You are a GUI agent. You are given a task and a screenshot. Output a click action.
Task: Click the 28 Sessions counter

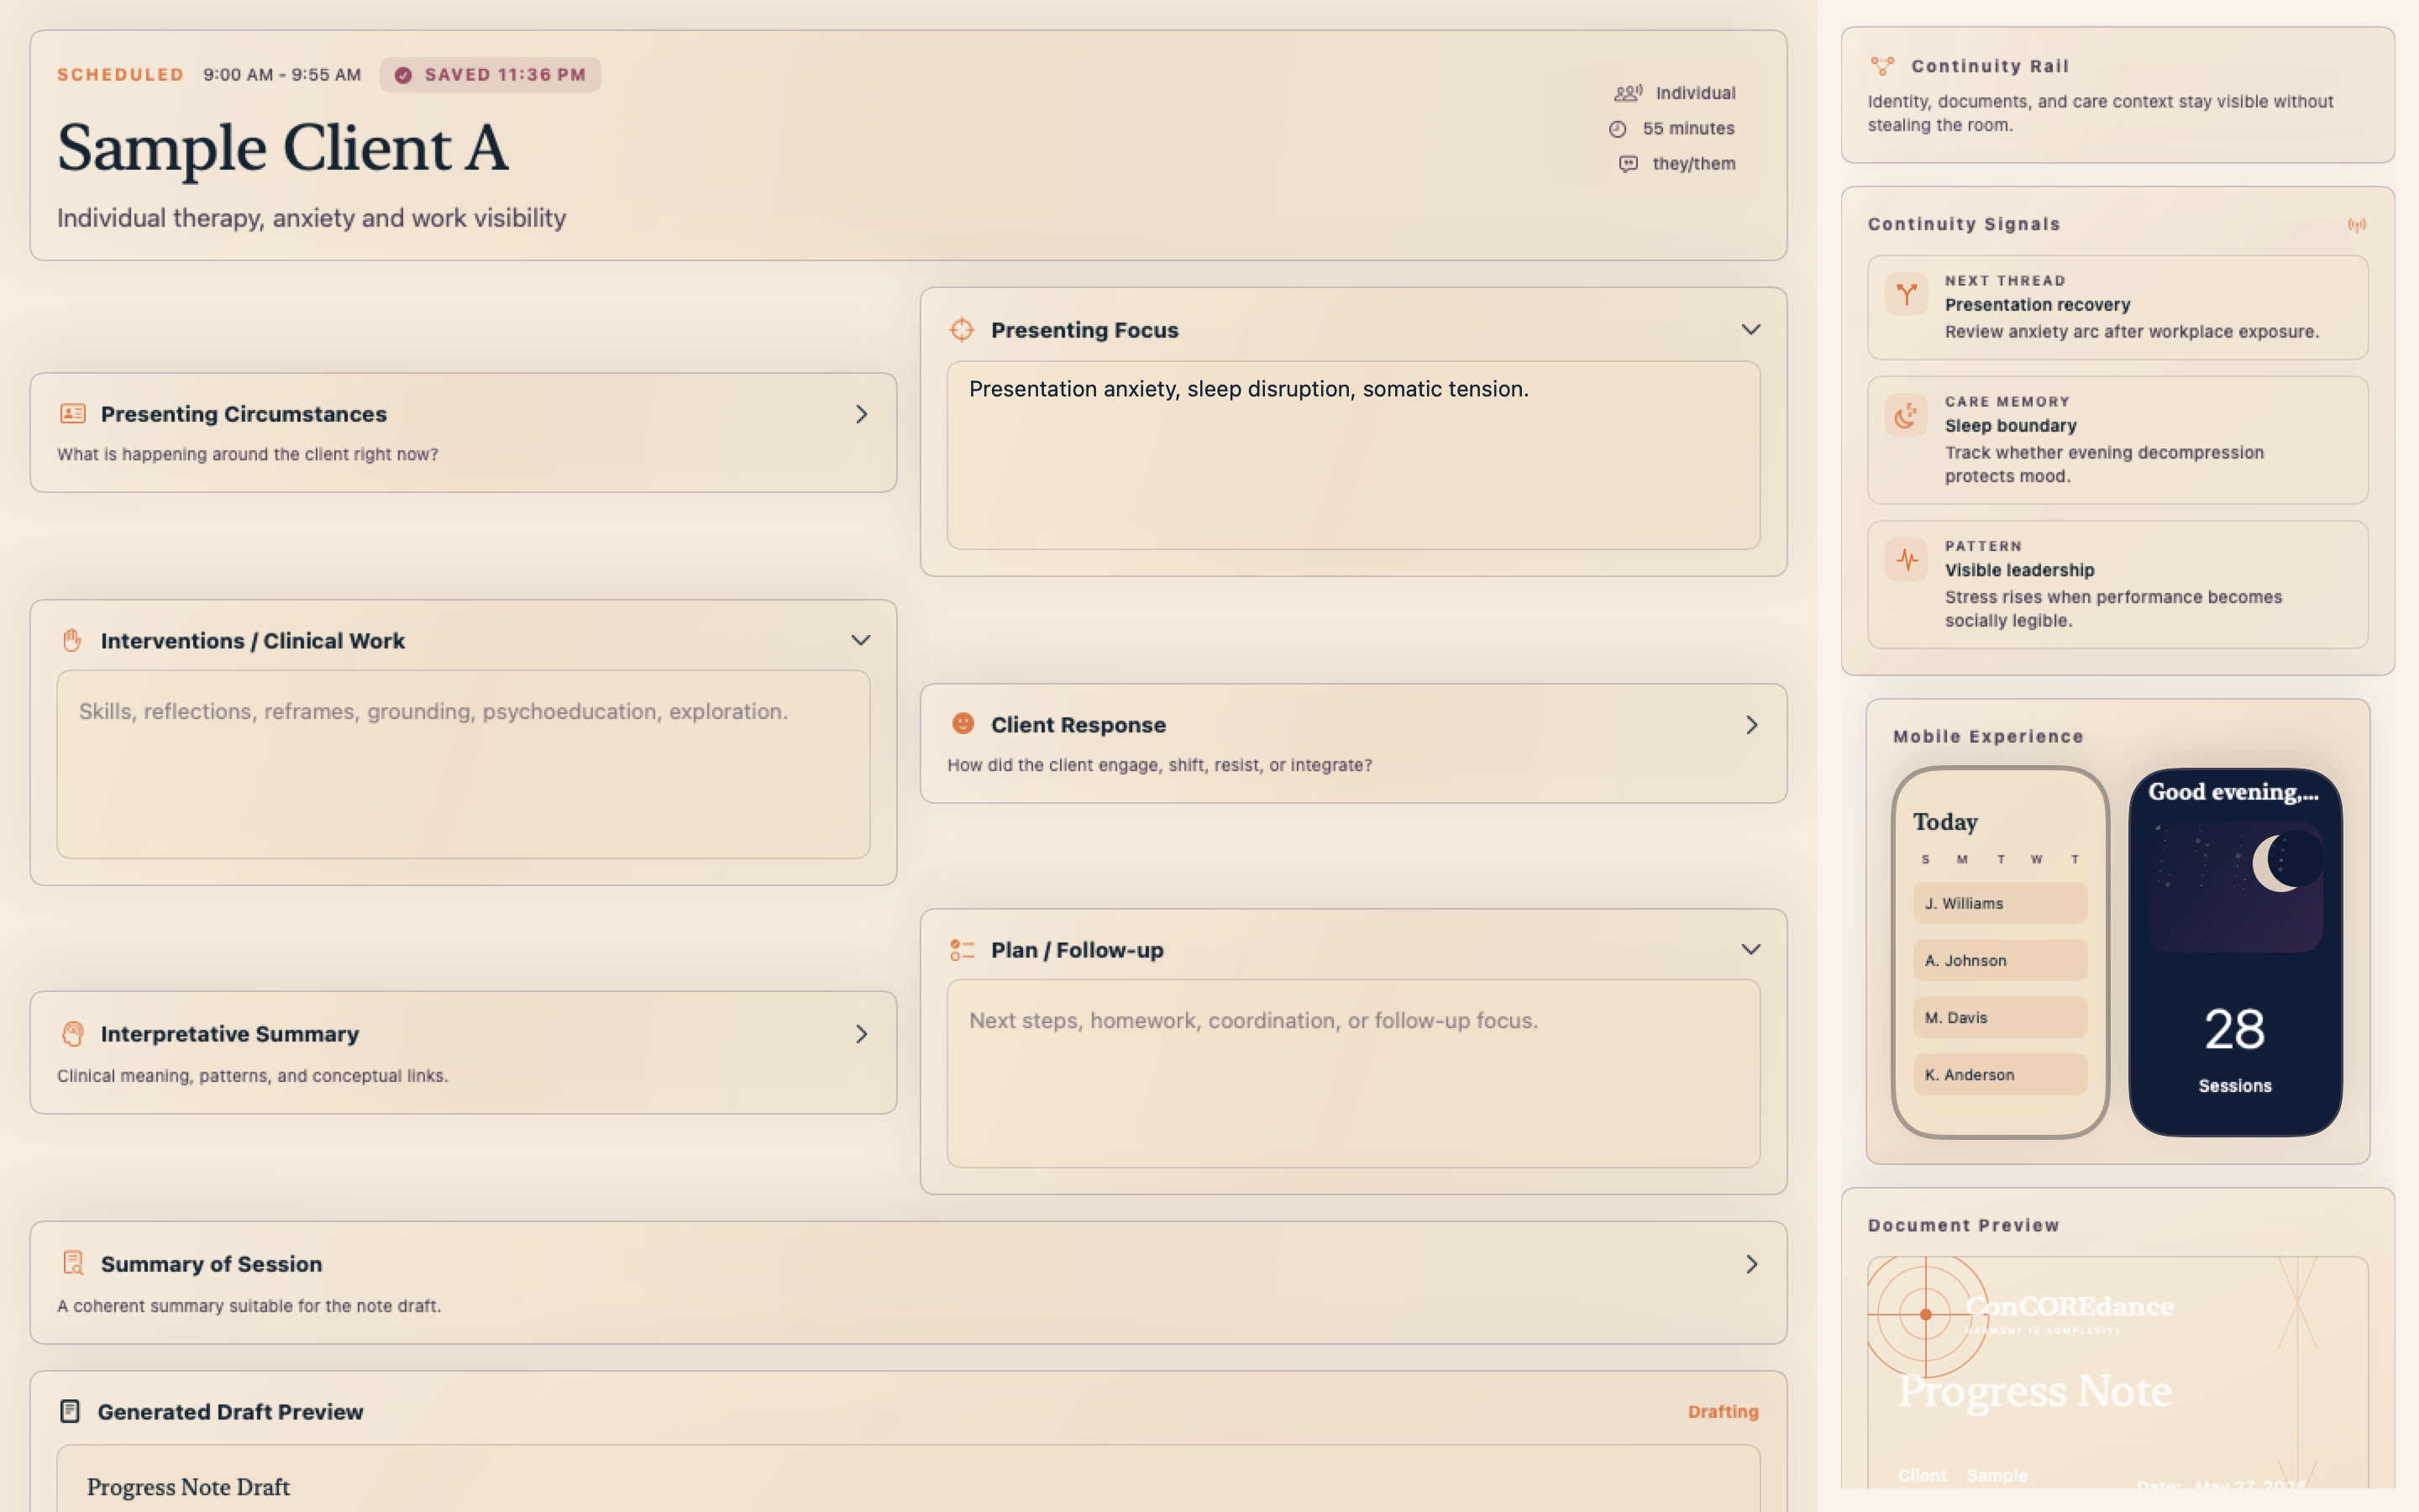(x=2235, y=1049)
